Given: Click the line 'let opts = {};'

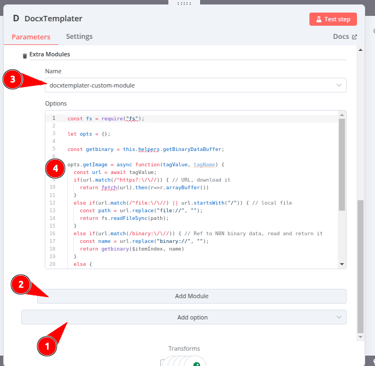Looking at the screenshot, I should pyautogui.click(x=89, y=134).
